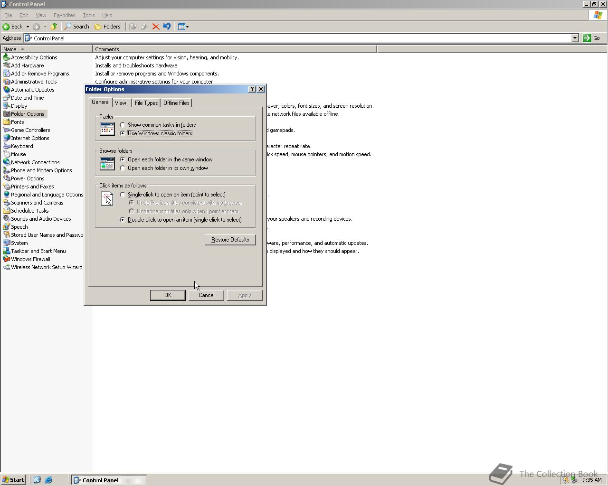Select Single-click to open an item
This screenshot has height=486, width=608.
tap(123, 195)
